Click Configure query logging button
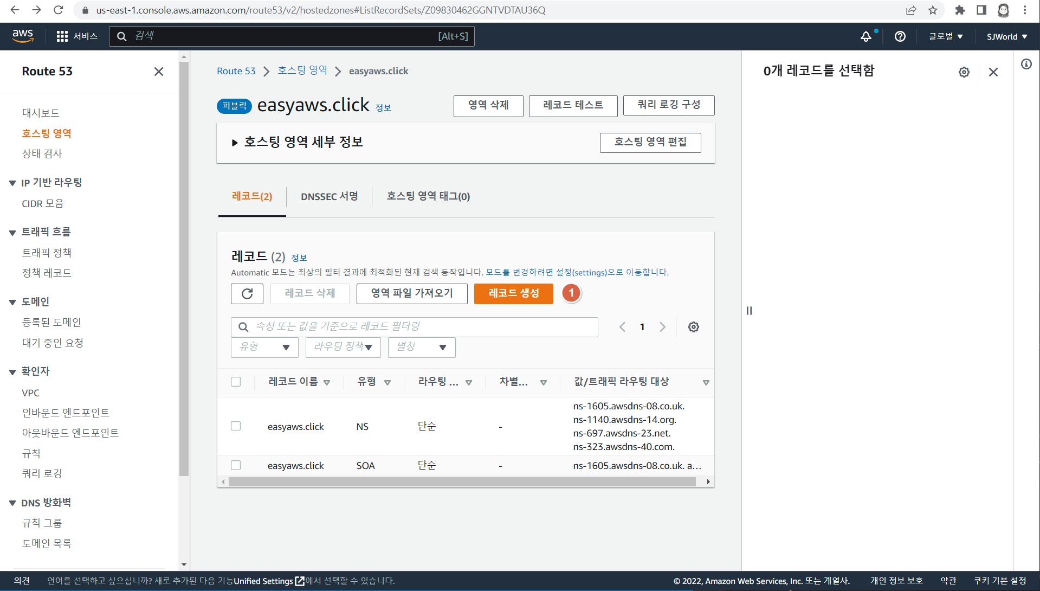Viewport: 1040px width, 591px height. (669, 105)
